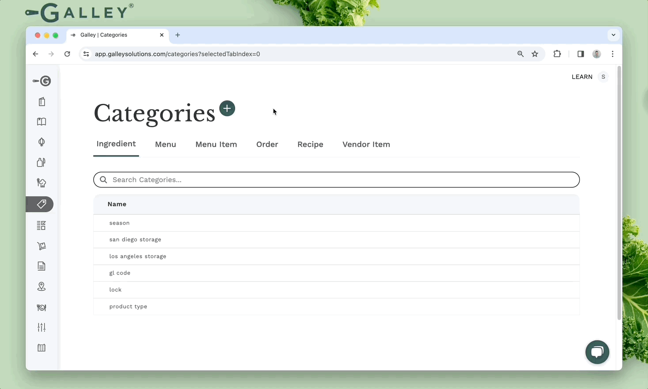Click the calendar grid icon in the sidebar

coord(42,348)
